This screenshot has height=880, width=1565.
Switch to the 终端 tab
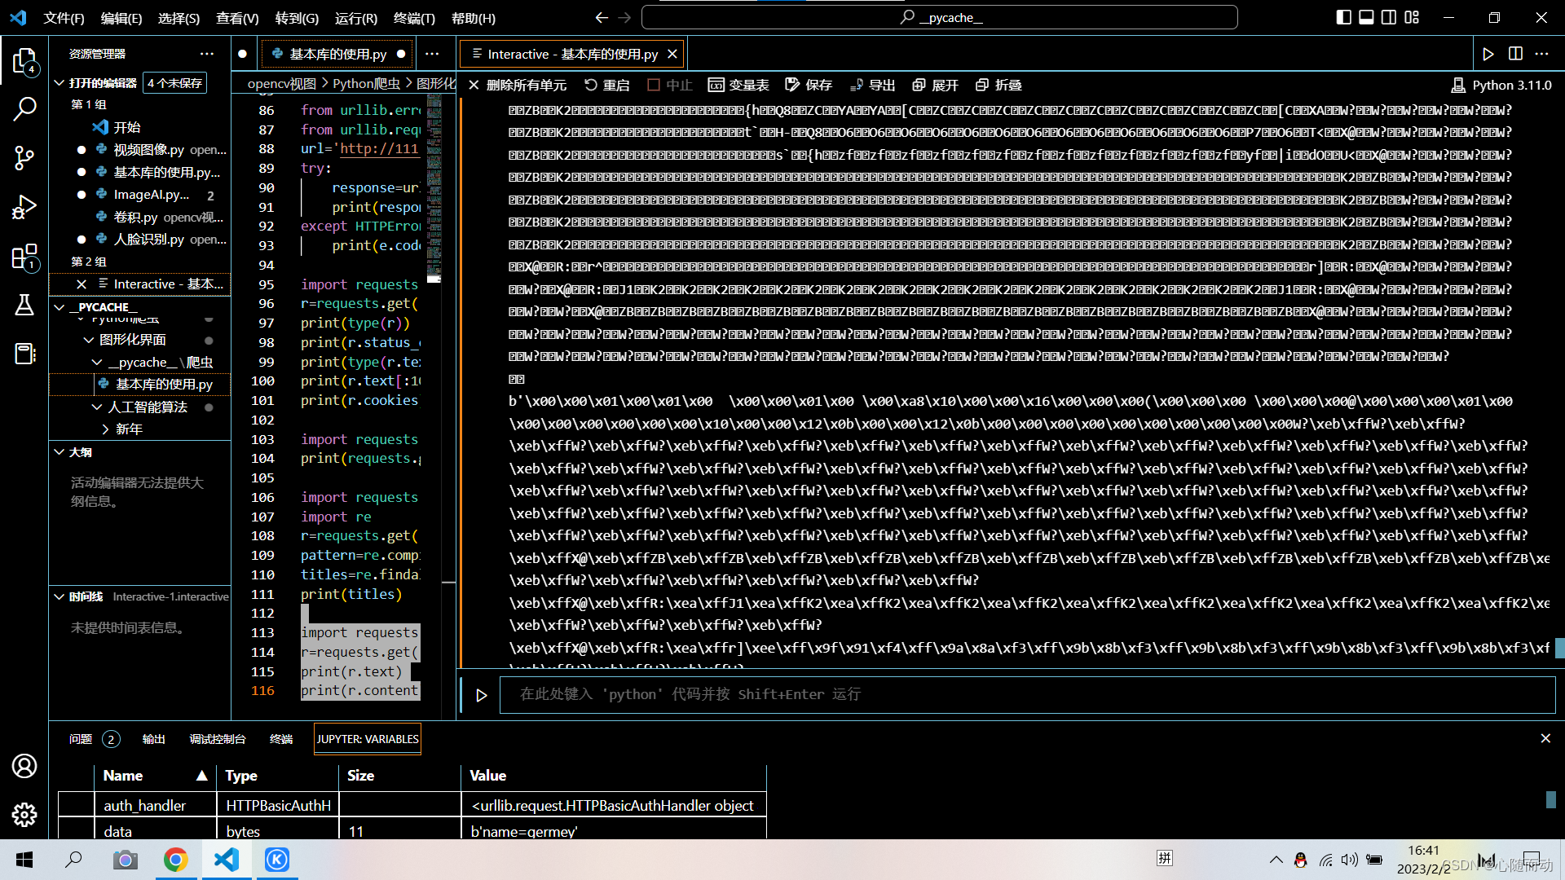(x=281, y=739)
